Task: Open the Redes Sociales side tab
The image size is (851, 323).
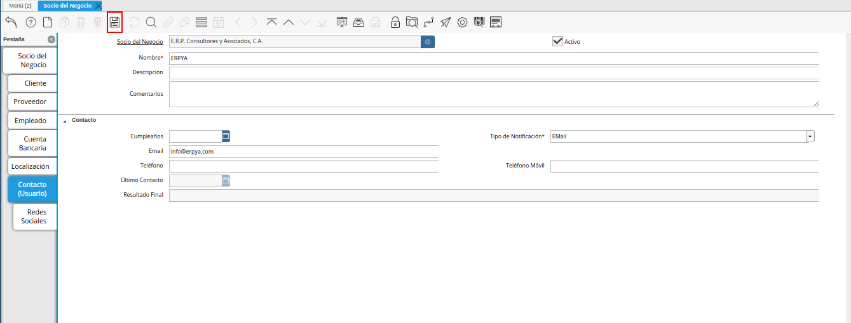Action: point(35,216)
